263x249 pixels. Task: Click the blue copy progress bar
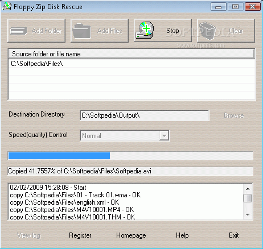click(x=59, y=156)
